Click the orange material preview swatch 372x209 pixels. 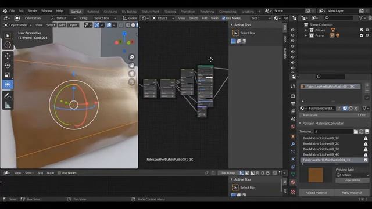coord(316,175)
